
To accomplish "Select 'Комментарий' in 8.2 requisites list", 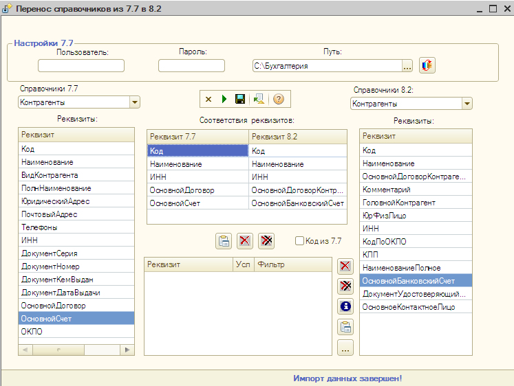I will click(416, 190).
